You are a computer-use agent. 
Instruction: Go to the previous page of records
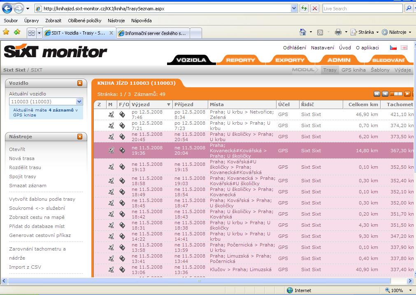point(385,94)
